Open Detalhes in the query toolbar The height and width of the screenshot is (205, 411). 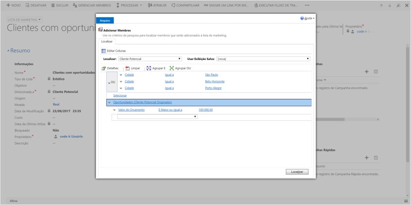coord(110,68)
